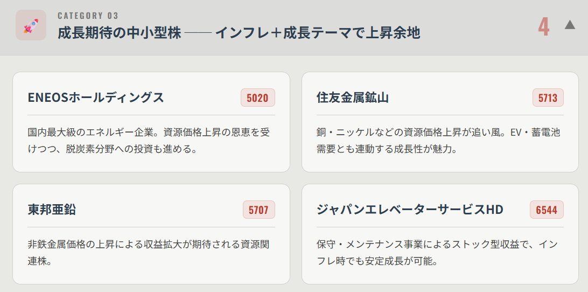
Task: Click the CATEGORY 03 label
Action: click(x=88, y=16)
